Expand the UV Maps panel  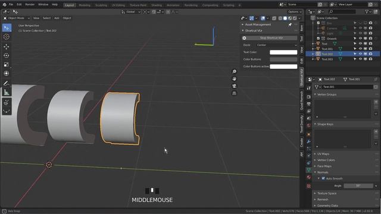[x=323, y=154]
